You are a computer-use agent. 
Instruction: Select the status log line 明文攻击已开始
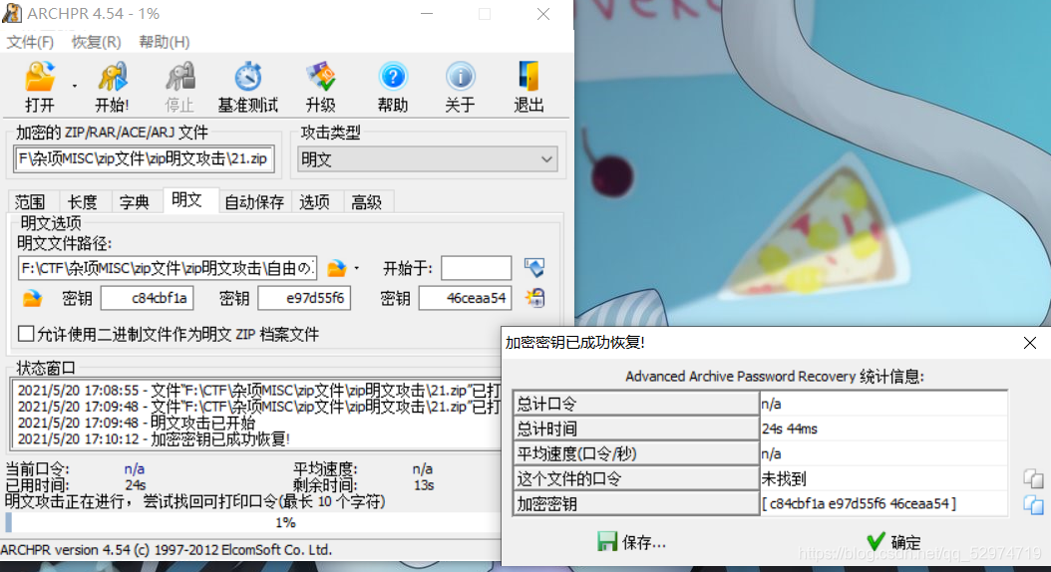pyautogui.click(x=137, y=423)
